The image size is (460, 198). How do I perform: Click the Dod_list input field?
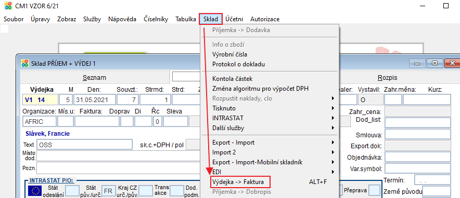click(x=418, y=123)
